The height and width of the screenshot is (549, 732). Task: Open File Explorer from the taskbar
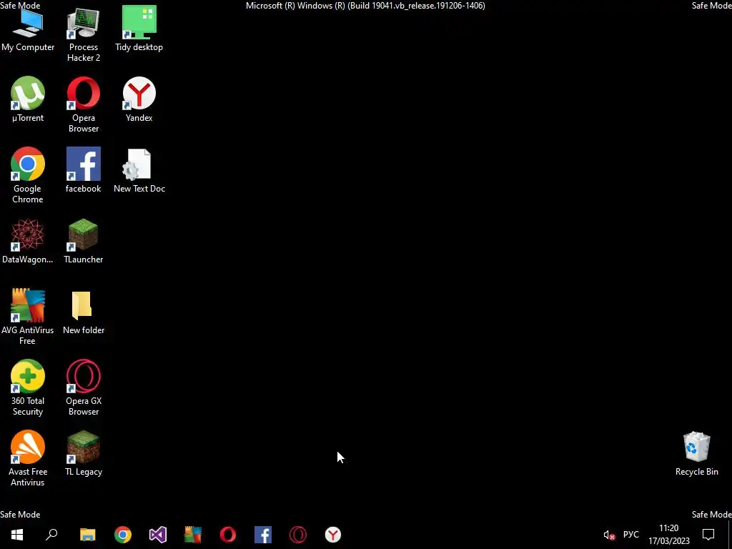(88, 535)
